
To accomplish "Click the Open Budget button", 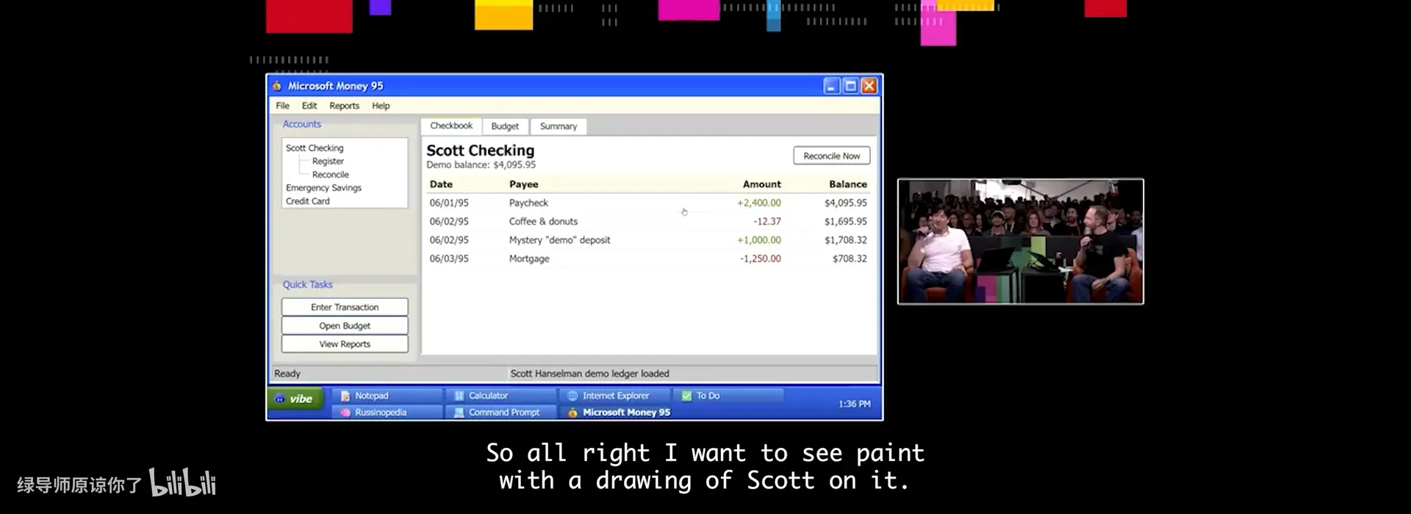I will pos(345,325).
